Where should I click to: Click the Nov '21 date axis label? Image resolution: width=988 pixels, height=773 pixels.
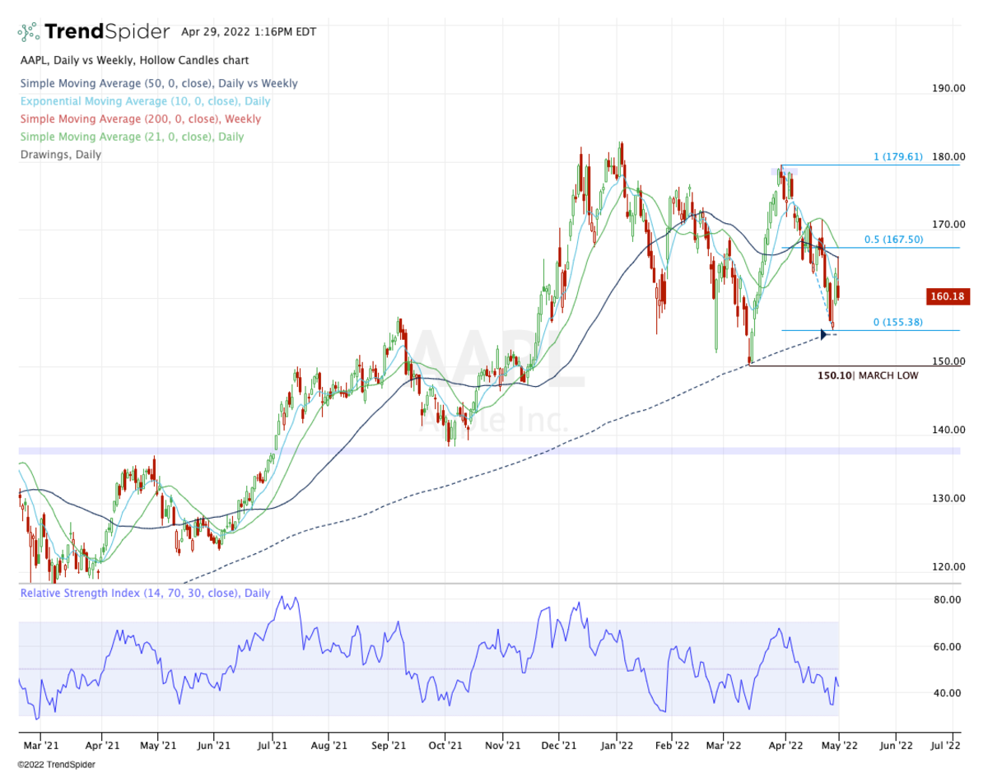[501, 746]
